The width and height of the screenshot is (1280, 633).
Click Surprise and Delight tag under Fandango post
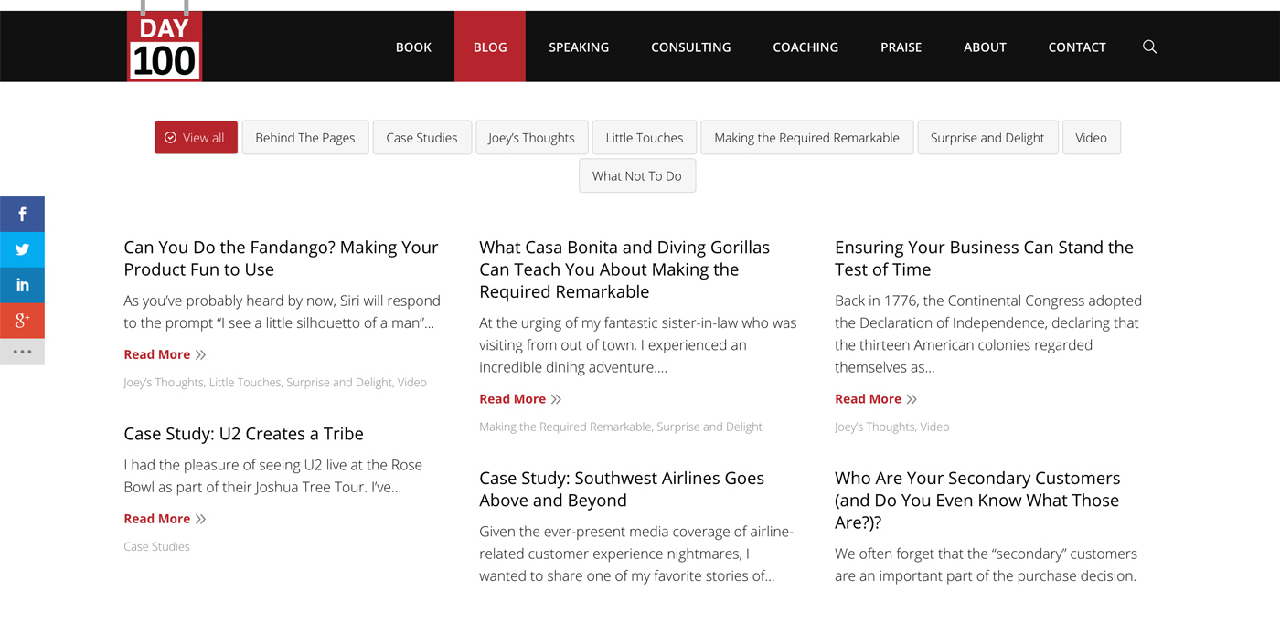[x=339, y=383]
